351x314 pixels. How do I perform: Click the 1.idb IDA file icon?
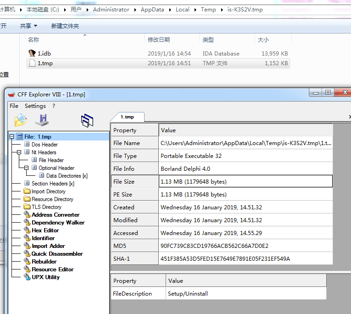32,53
